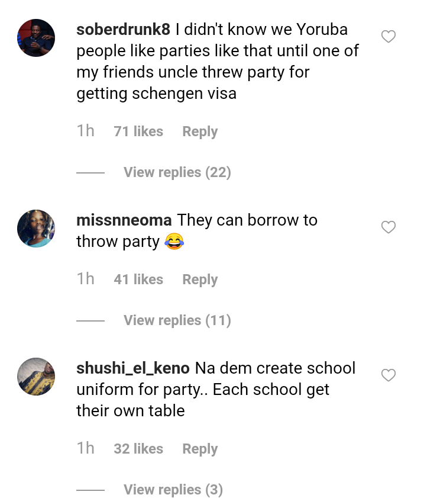
Task: Open soberdrunk8's profile picture
Action: coord(36,38)
